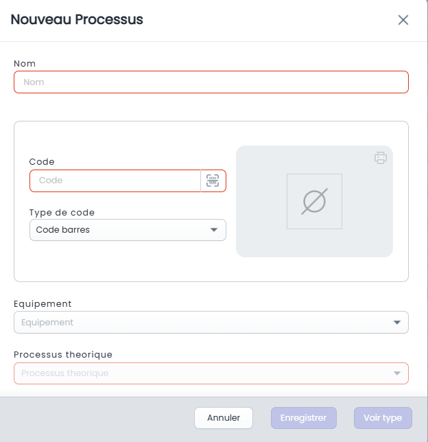
Task: Click the Annuler button
Action: 224,418
